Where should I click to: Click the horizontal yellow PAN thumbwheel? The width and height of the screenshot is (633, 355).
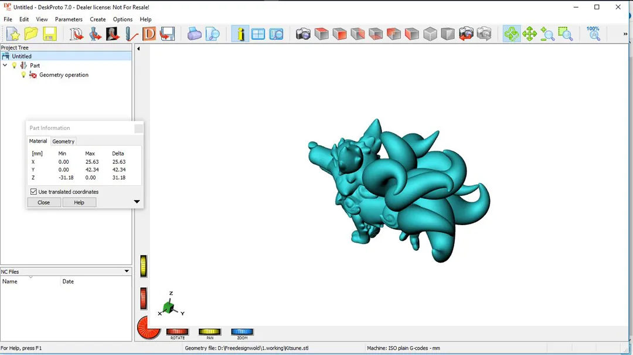[x=209, y=332]
